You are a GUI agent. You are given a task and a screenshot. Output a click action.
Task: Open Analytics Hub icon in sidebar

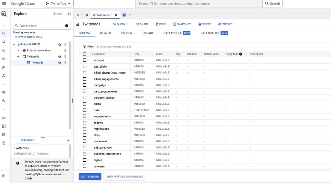click(4, 59)
